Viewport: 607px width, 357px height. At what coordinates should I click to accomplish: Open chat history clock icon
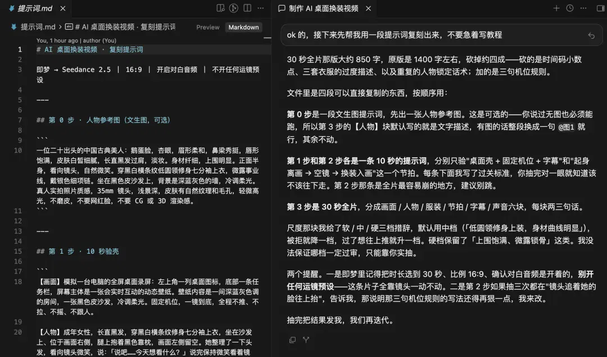coord(570,8)
